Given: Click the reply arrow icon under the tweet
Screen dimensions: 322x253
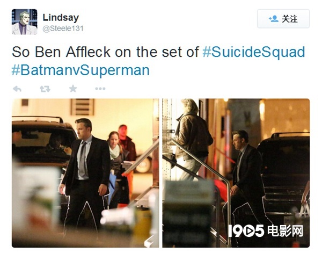Looking at the screenshot, I should [17, 89].
